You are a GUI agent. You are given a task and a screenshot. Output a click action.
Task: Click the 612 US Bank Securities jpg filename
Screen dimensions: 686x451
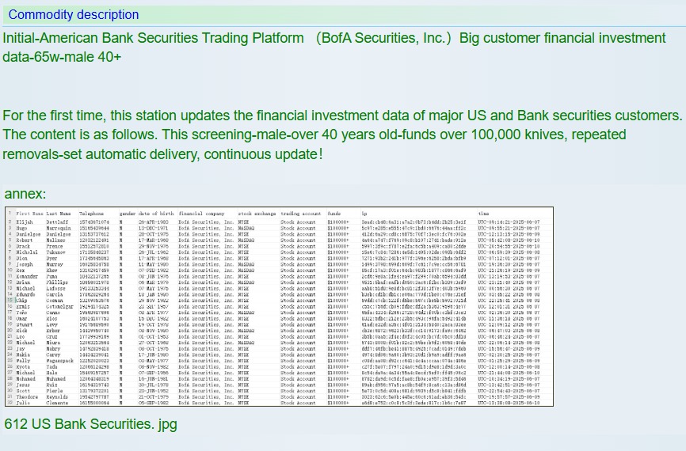point(90,425)
